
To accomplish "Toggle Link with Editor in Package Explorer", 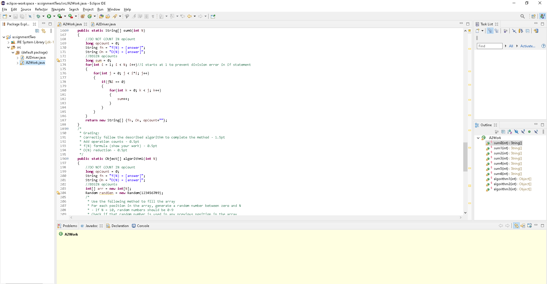I will point(44,31).
